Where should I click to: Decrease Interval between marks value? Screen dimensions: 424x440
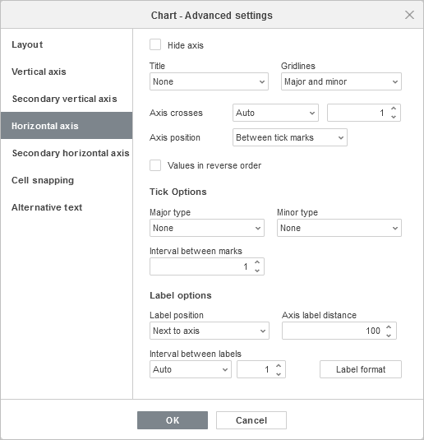[x=257, y=271]
